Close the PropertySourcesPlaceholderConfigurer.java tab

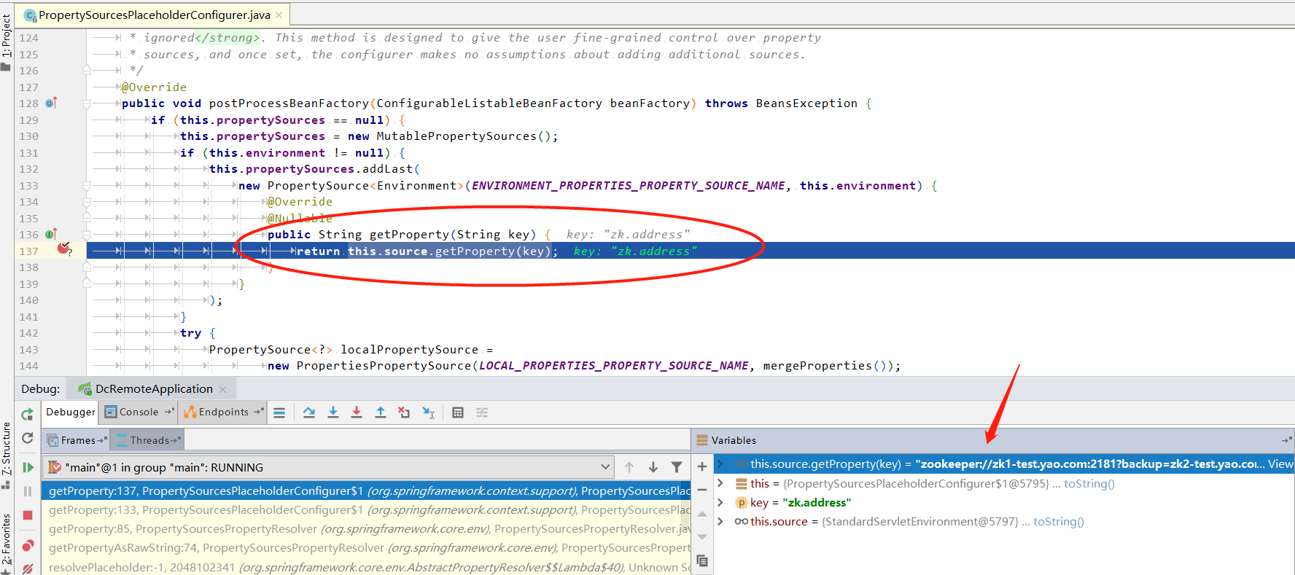tap(279, 15)
